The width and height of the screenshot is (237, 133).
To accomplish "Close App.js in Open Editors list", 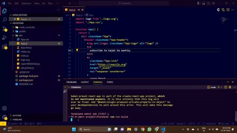I will pyautogui.click(x=15, y=19).
